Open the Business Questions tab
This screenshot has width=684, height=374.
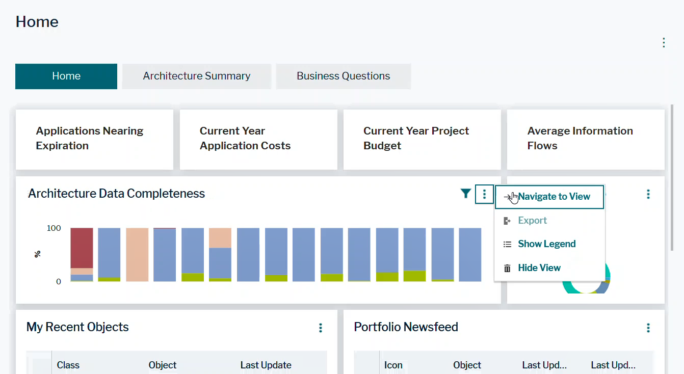point(343,76)
